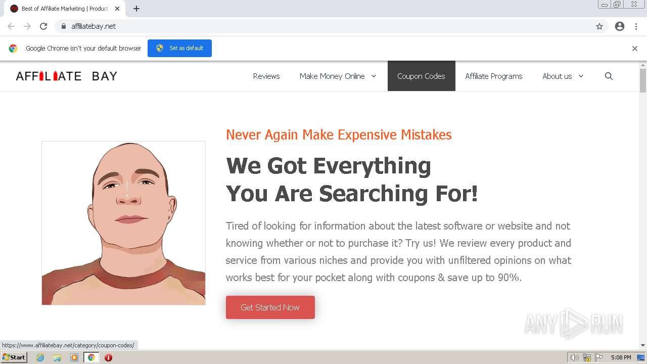The height and width of the screenshot is (364, 647).
Task: Click the network tray icon
Action: 587,357
